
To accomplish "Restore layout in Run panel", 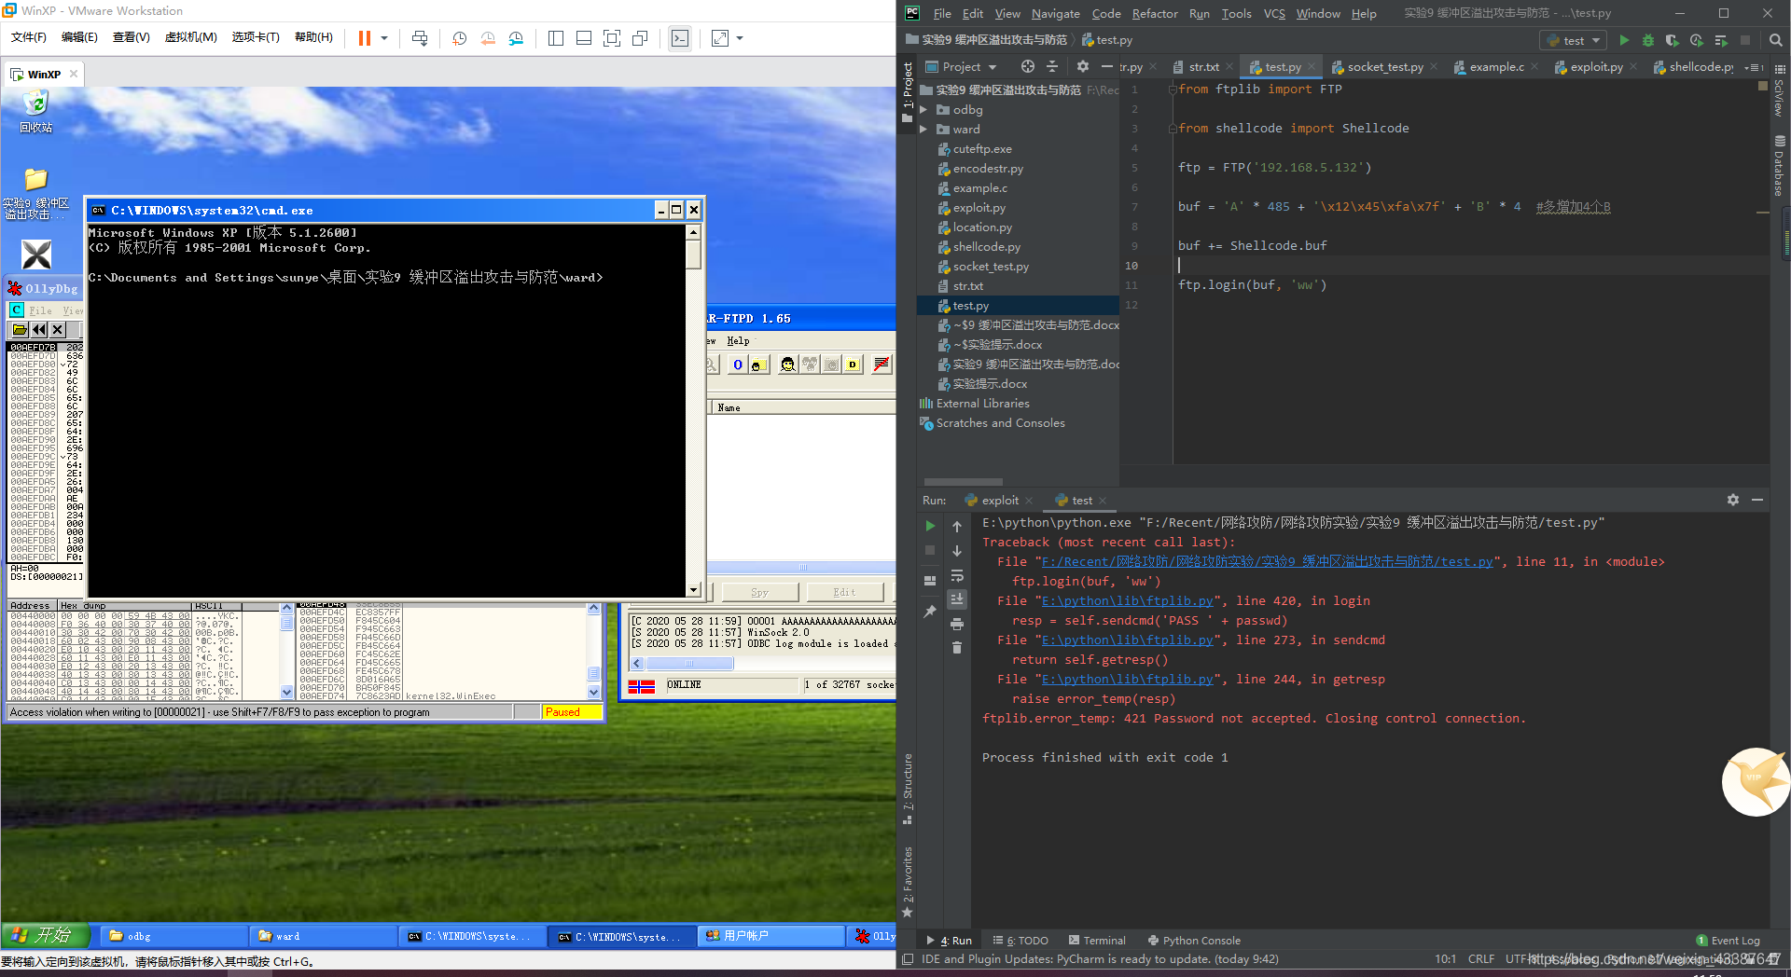I will tap(930, 580).
